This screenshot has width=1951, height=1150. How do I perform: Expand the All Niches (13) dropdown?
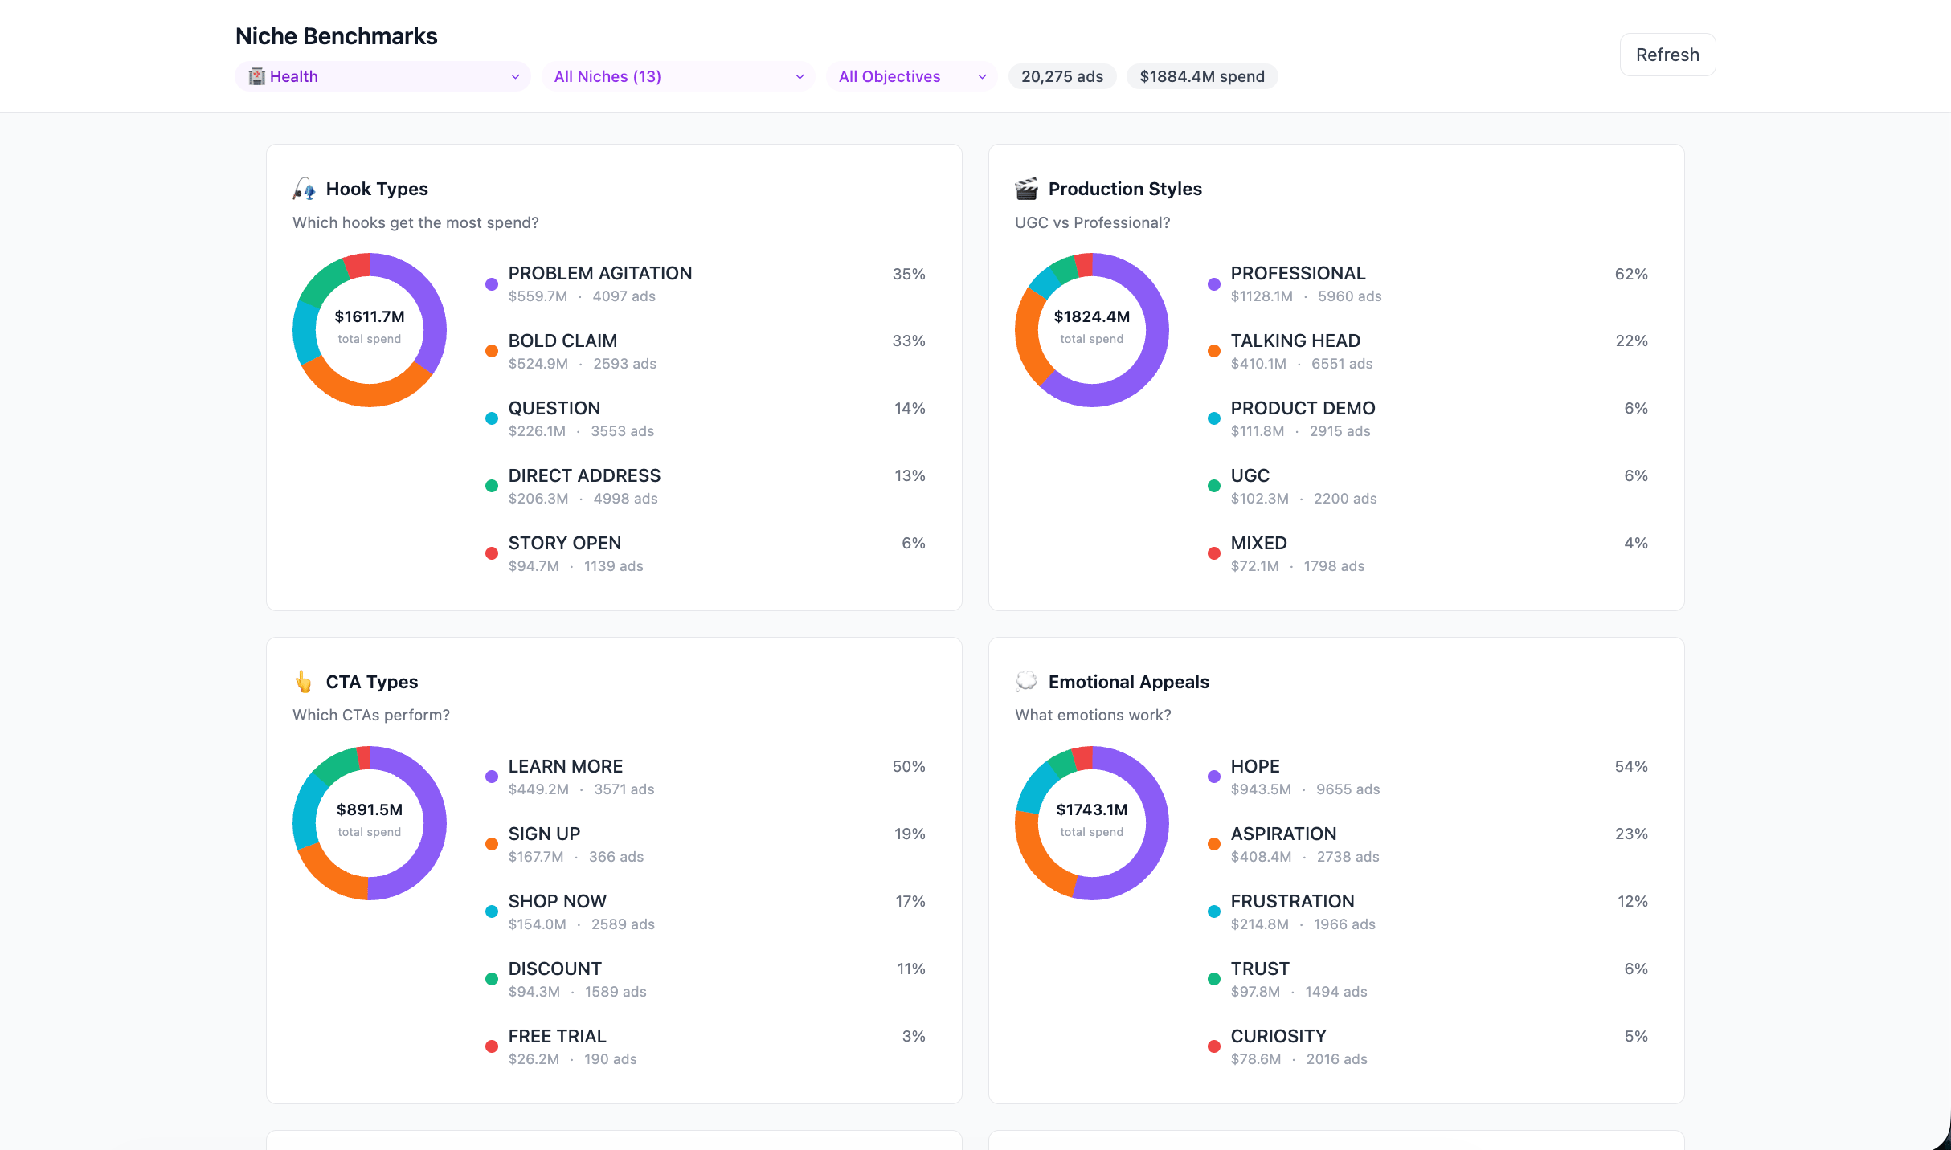click(678, 76)
